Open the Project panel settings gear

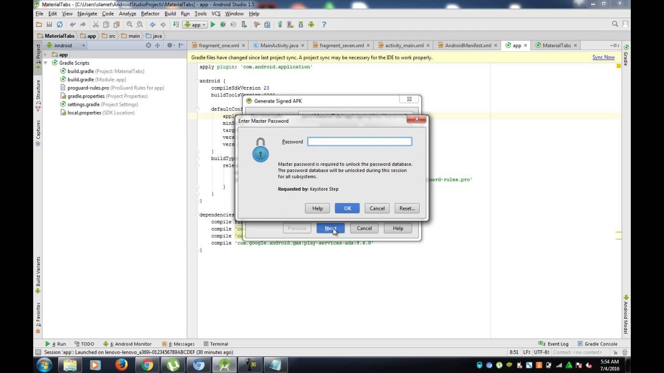(170, 45)
